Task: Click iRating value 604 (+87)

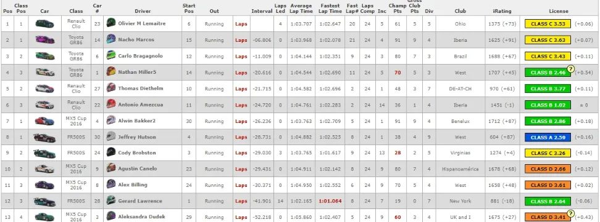Action: (x=501, y=137)
